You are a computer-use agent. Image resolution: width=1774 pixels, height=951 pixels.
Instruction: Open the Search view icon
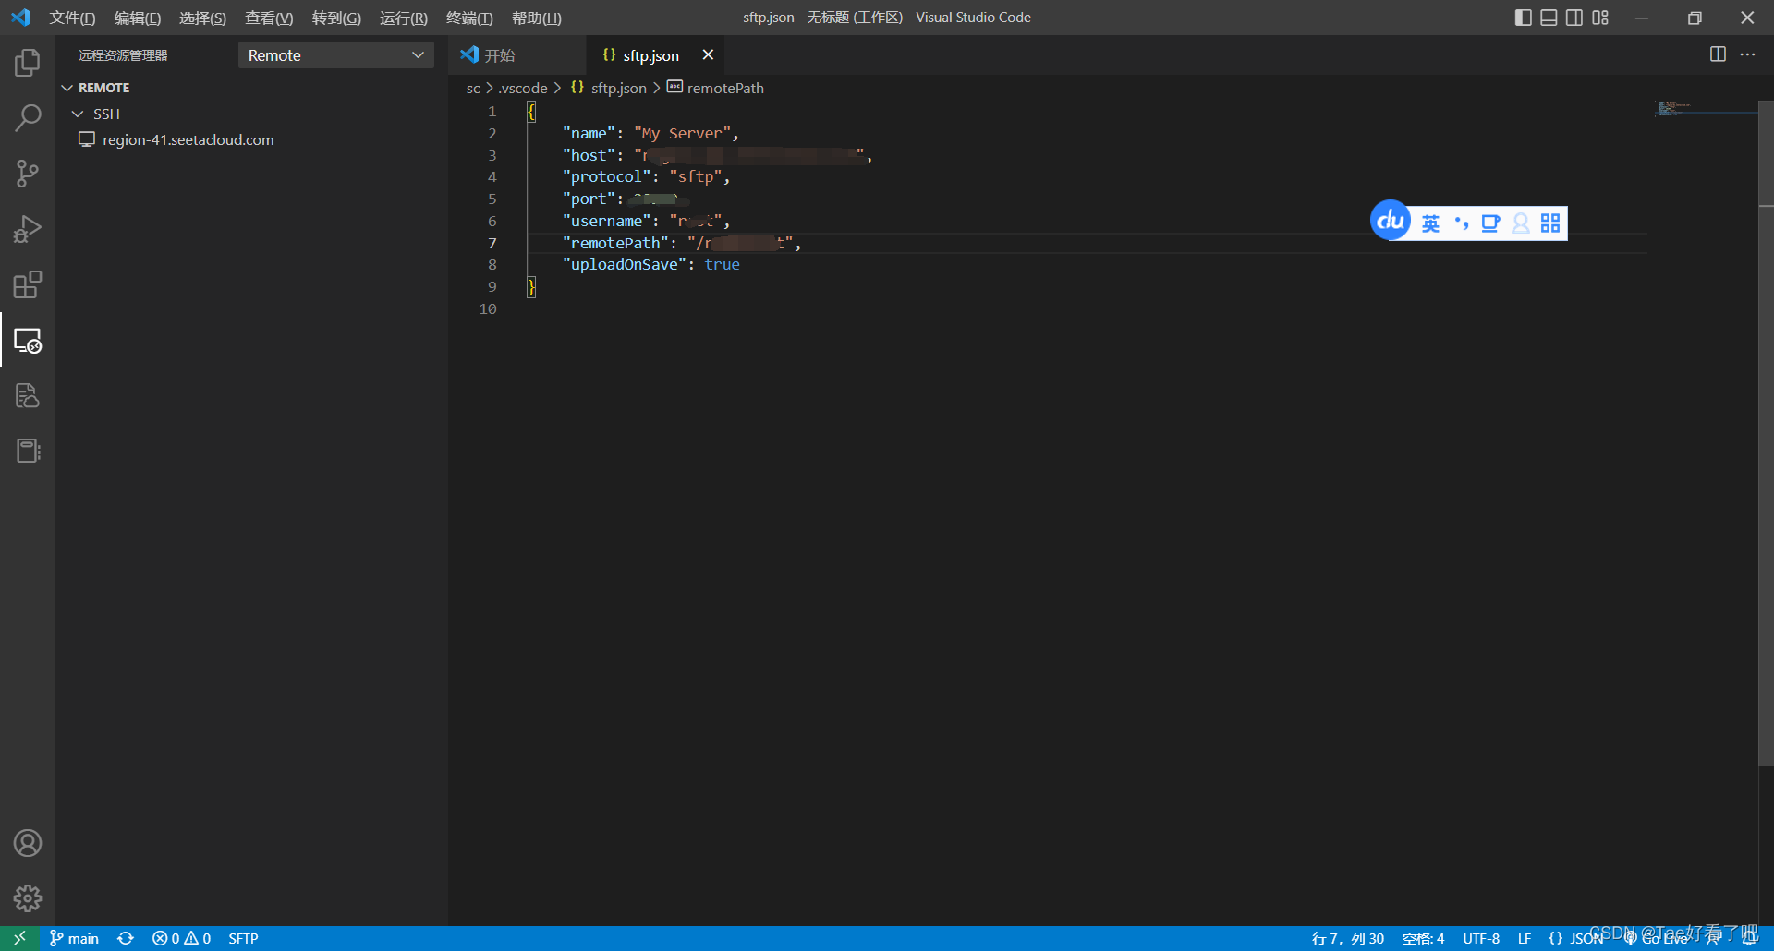(x=28, y=118)
